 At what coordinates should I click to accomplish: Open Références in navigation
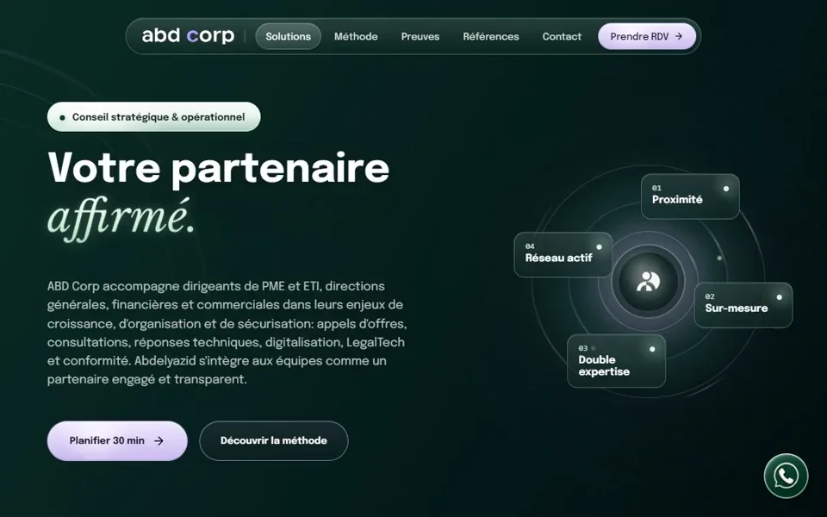click(x=490, y=36)
